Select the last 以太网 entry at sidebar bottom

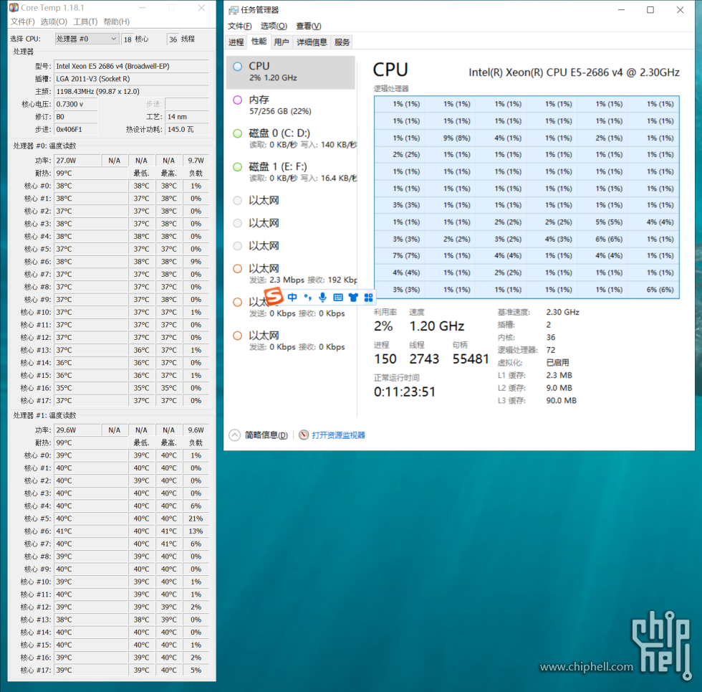pyautogui.click(x=291, y=341)
